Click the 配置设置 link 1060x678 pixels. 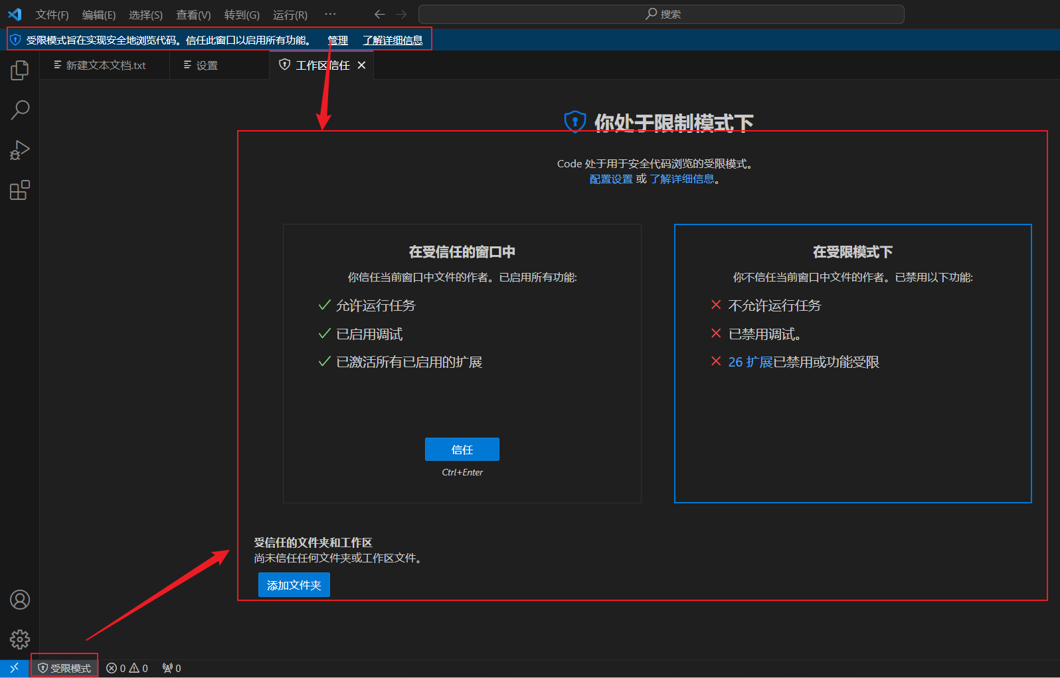point(611,179)
